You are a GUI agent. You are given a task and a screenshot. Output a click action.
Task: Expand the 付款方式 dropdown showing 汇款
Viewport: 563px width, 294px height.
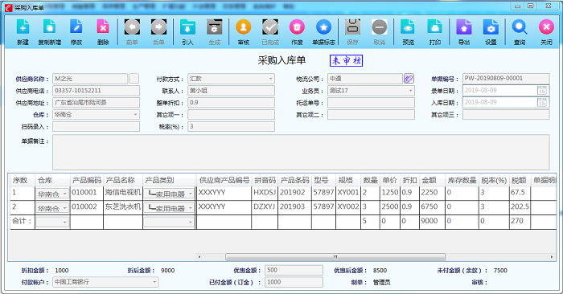click(x=271, y=79)
